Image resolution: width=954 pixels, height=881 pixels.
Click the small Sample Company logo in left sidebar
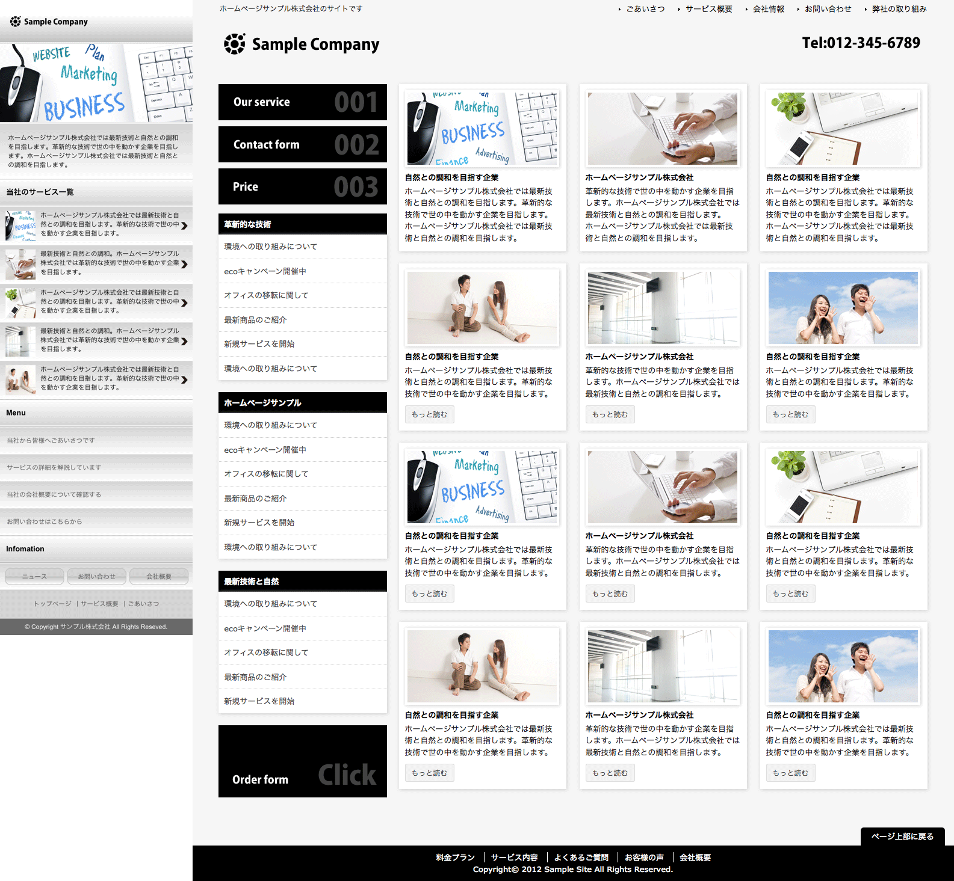tap(49, 22)
